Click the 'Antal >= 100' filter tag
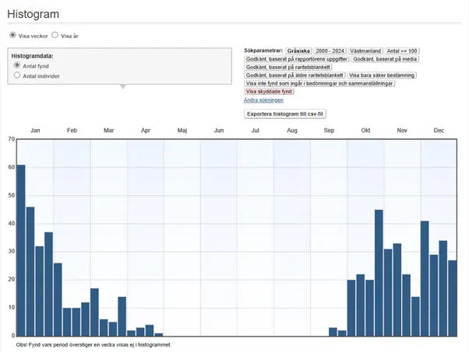 click(403, 51)
